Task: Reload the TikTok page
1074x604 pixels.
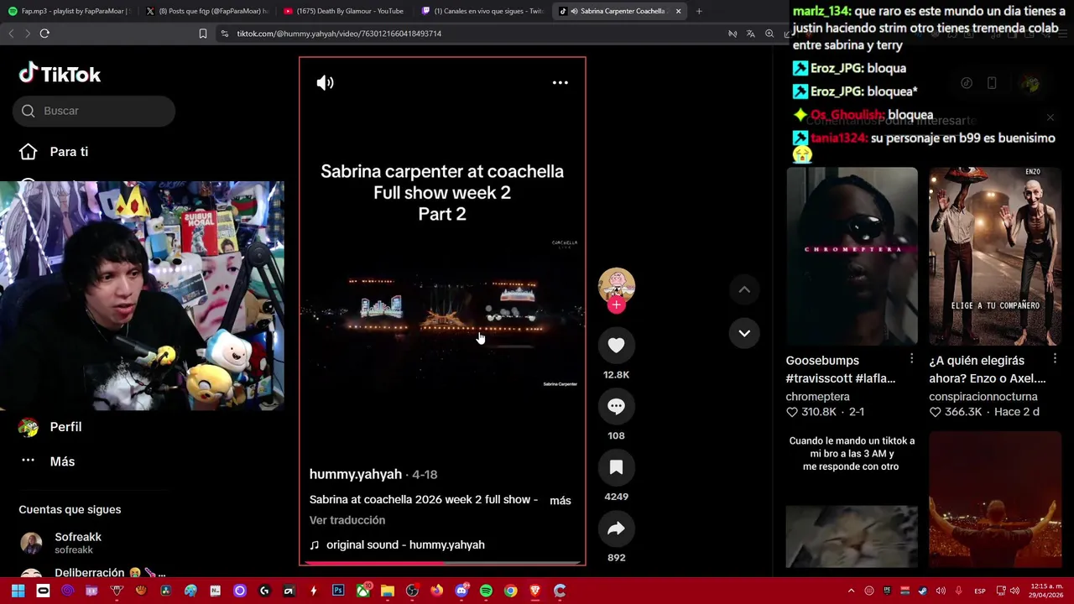Action: pos(44,34)
